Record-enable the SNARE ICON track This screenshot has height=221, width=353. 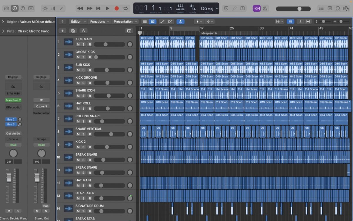[90, 96]
